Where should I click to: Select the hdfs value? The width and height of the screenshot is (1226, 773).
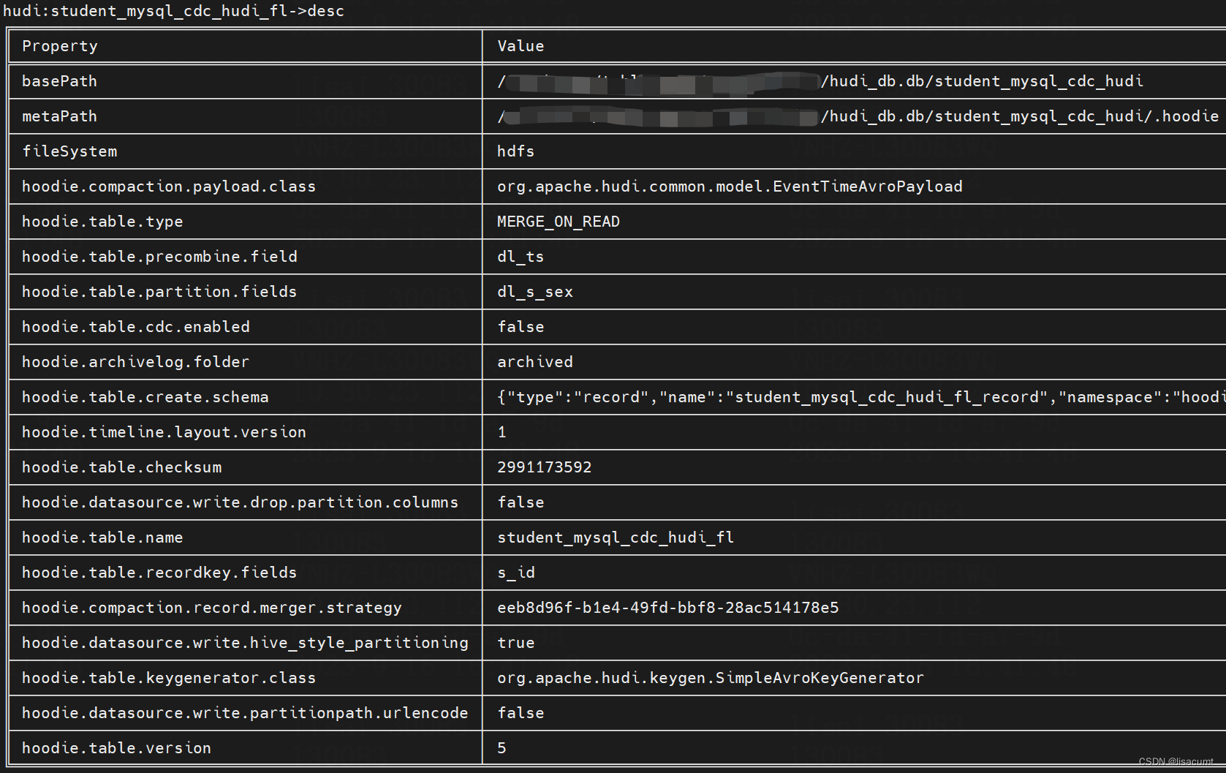516,151
